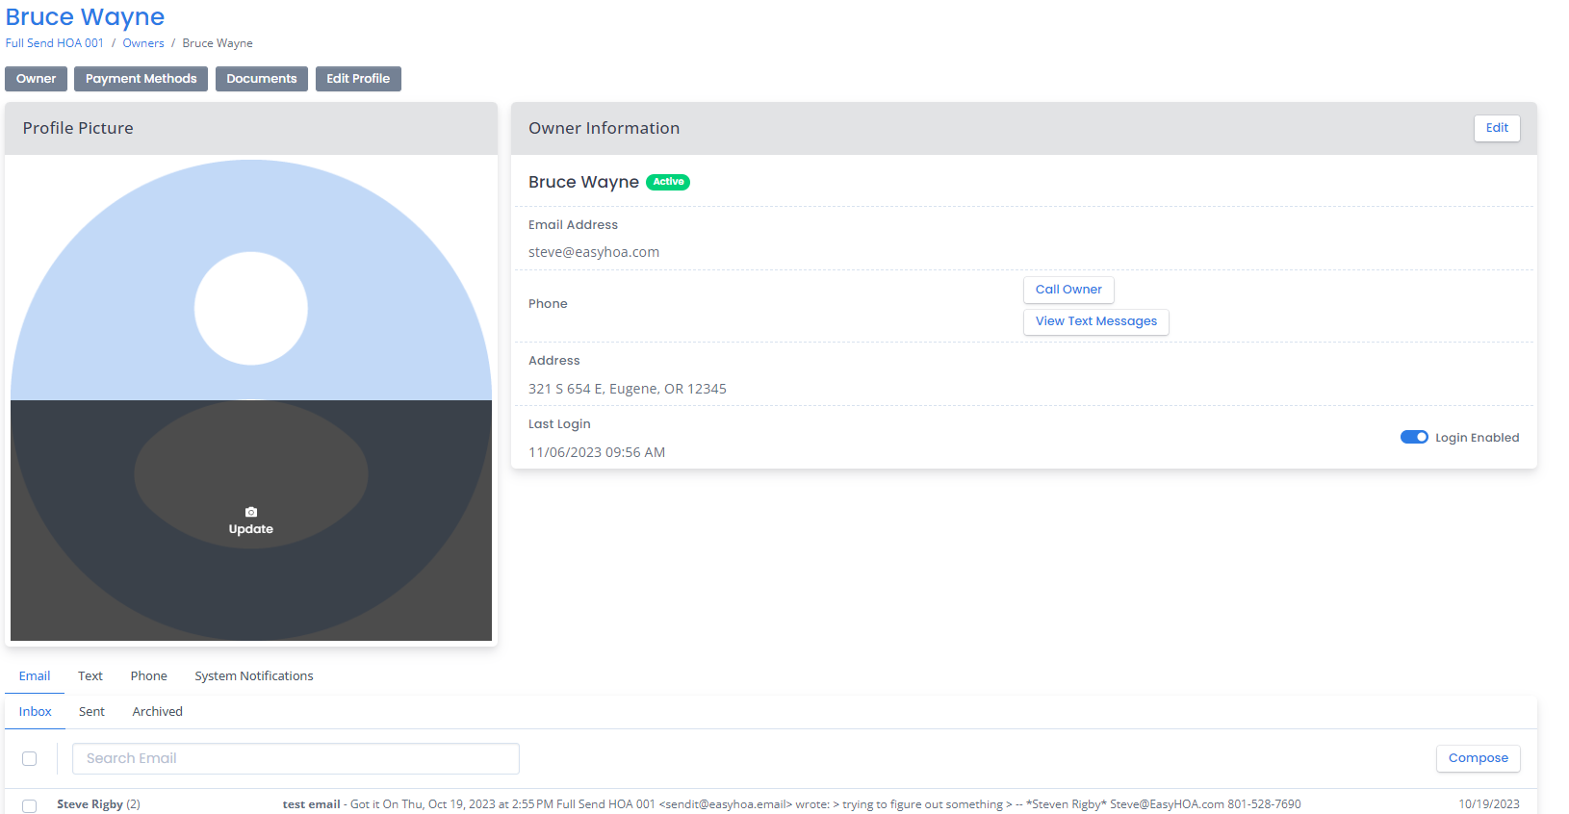Select the Sent mail tab
This screenshot has height=814, width=1569.
coord(91,712)
